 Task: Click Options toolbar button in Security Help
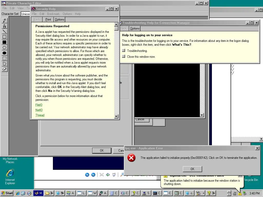tap(60, 19)
